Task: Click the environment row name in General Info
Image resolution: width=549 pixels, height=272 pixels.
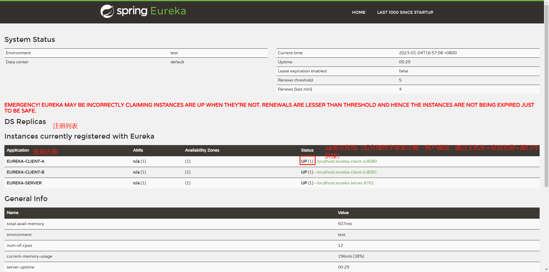Action: (19, 234)
